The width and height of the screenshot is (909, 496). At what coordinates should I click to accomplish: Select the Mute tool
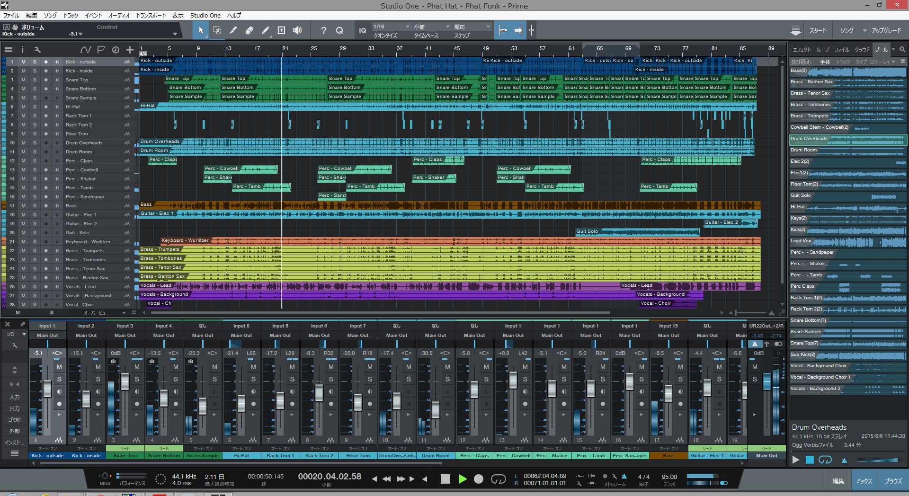[281, 30]
